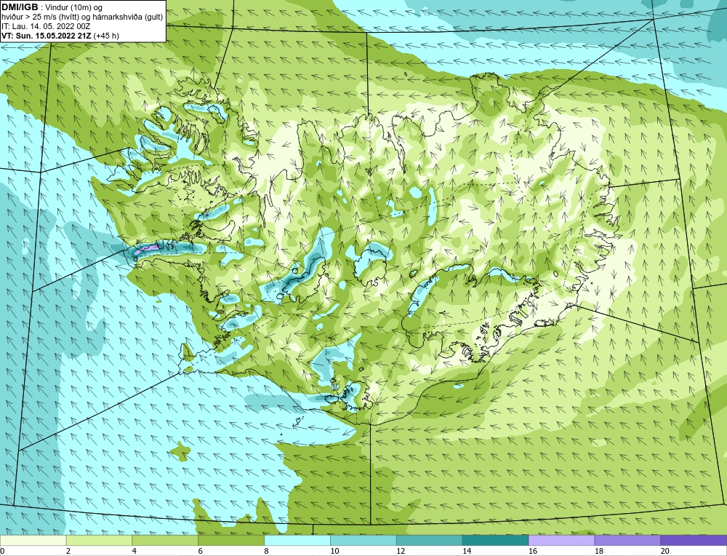
Task: Click the legend scale label 14
Action: pyautogui.click(x=467, y=551)
